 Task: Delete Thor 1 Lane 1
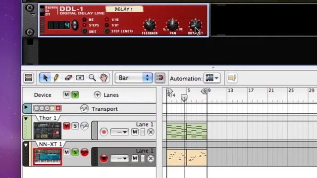151,132
